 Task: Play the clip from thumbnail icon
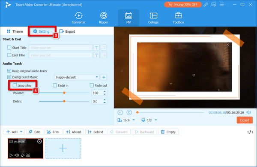click(11, 155)
